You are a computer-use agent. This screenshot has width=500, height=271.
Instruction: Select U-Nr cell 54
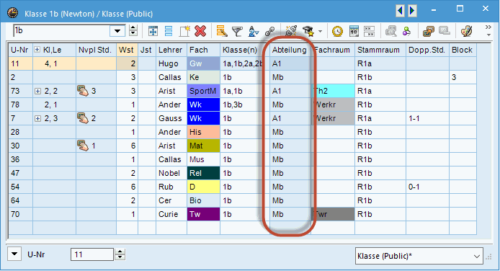20,187
